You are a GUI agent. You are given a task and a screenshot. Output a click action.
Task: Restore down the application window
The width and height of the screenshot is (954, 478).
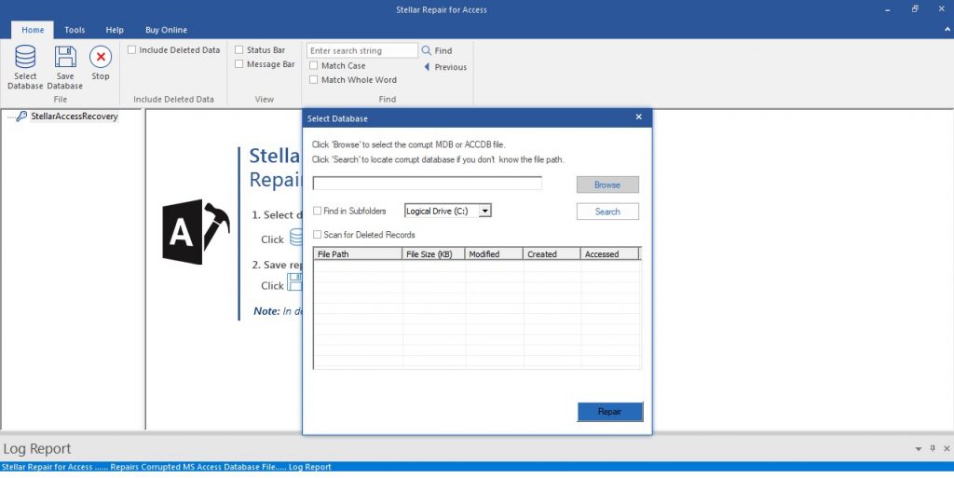pyautogui.click(x=915, y=9)
